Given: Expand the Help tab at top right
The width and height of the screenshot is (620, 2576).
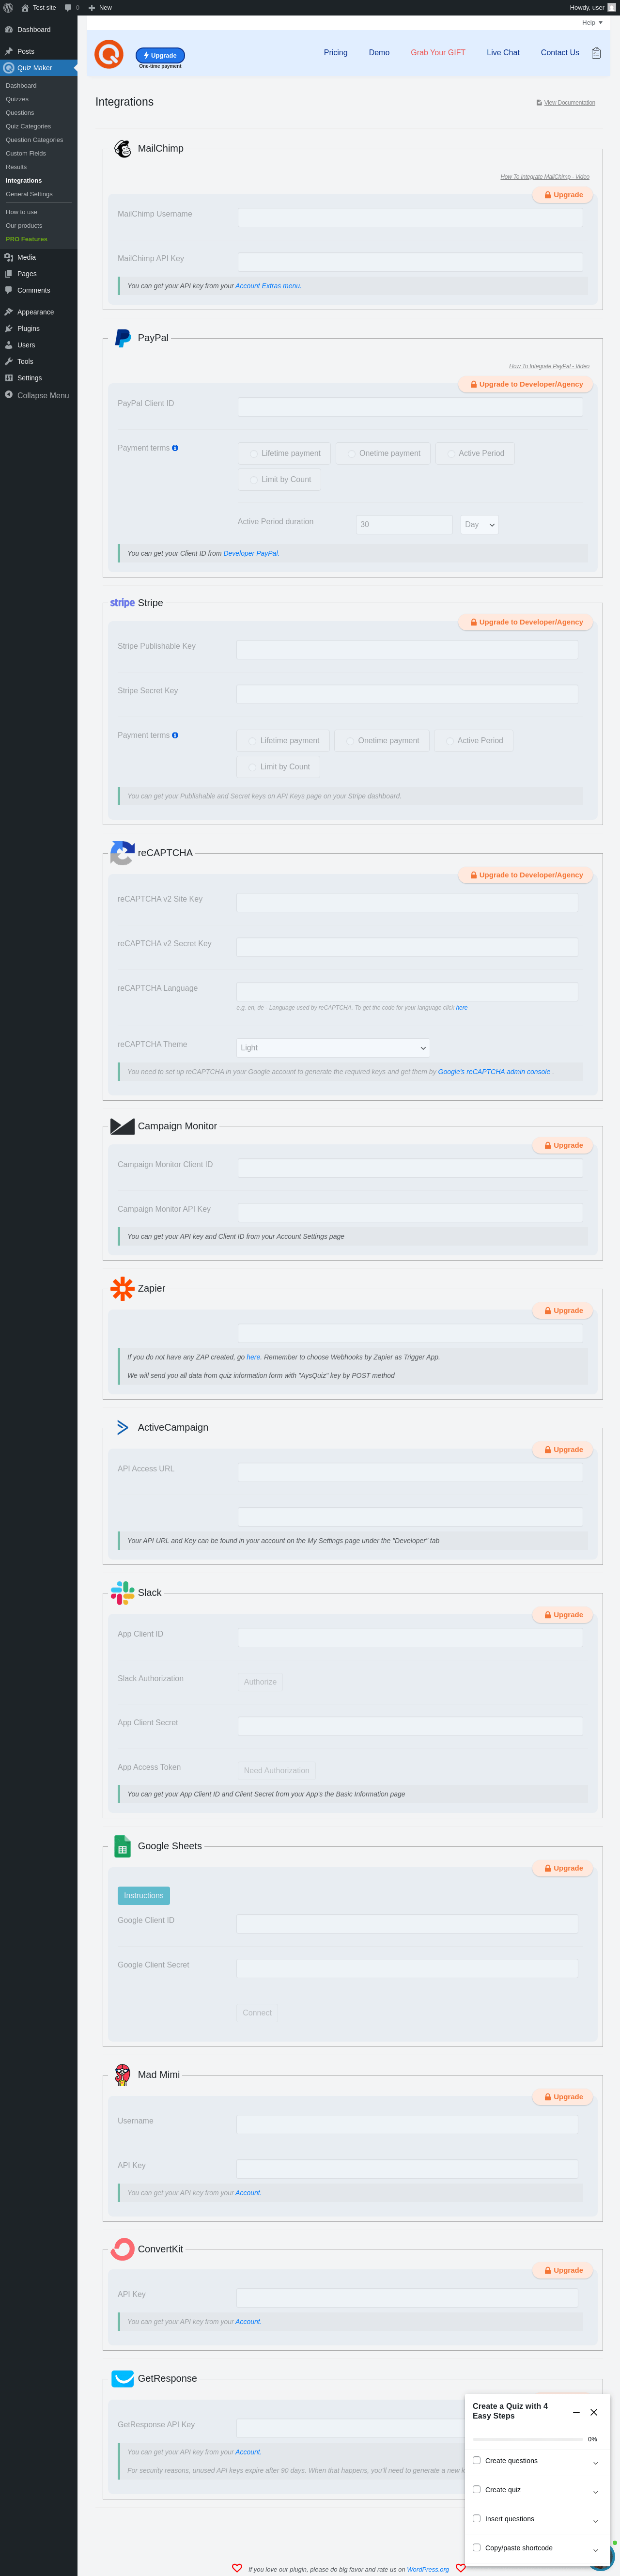Looking at the screenshot, I should [591, 23].
